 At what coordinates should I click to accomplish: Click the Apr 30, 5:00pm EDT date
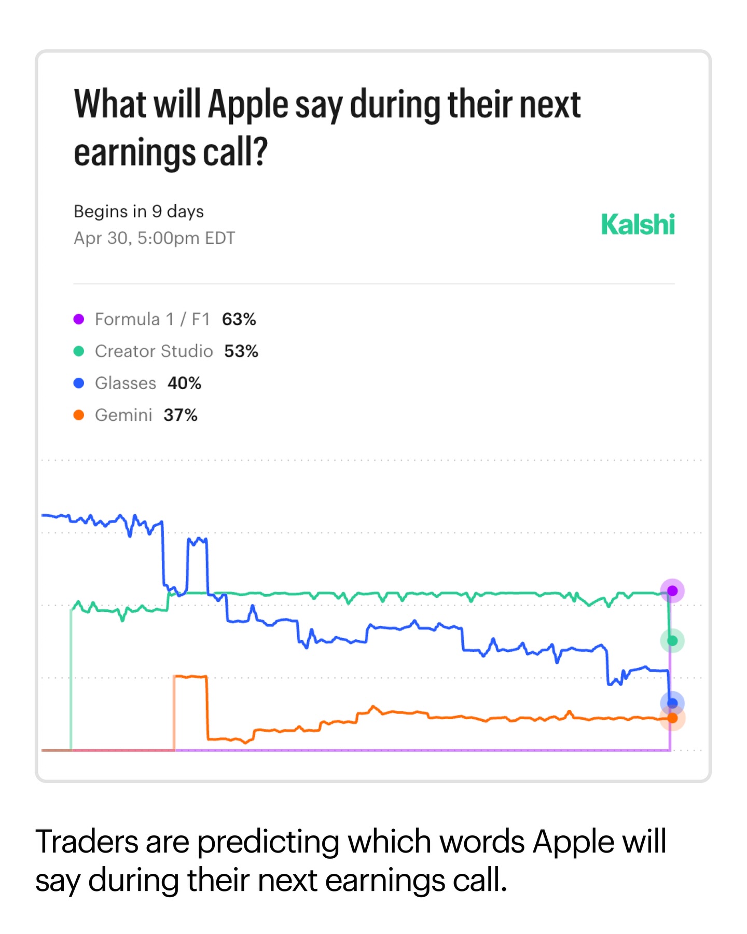(x=154, y=238)
